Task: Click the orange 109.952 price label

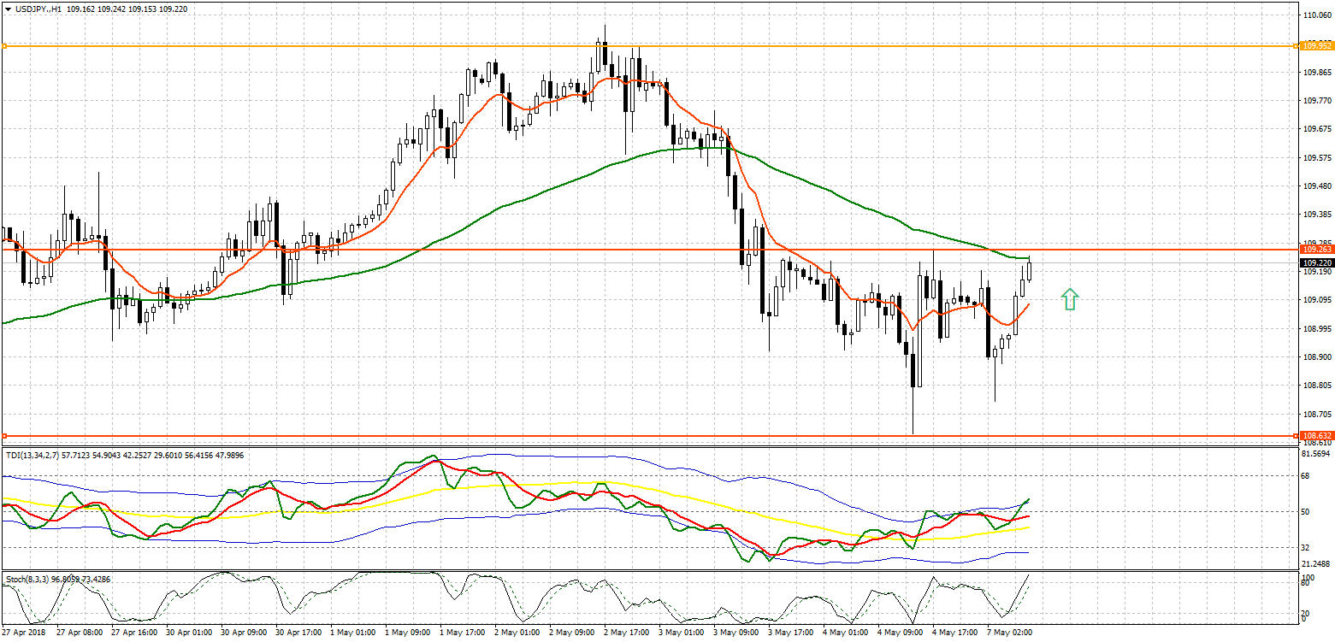Action: [x=1316, y=45]
